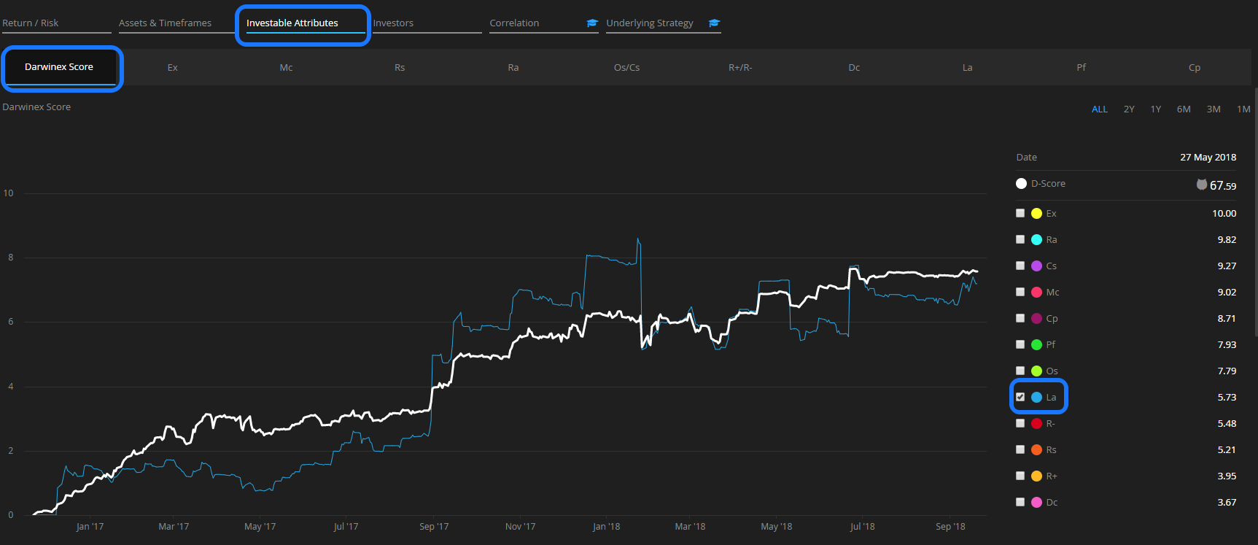Image resolution: width=1258 pixels, height=545 pixels.
Task: Click the May '18 axis label
Action: (776, 526)
